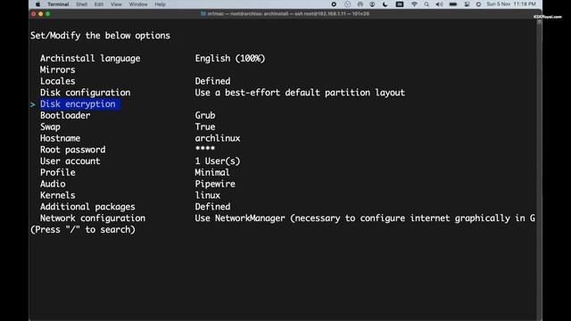571x321 pixels.
Task: Select the Locales option
Action: click(x=57, y=81)
